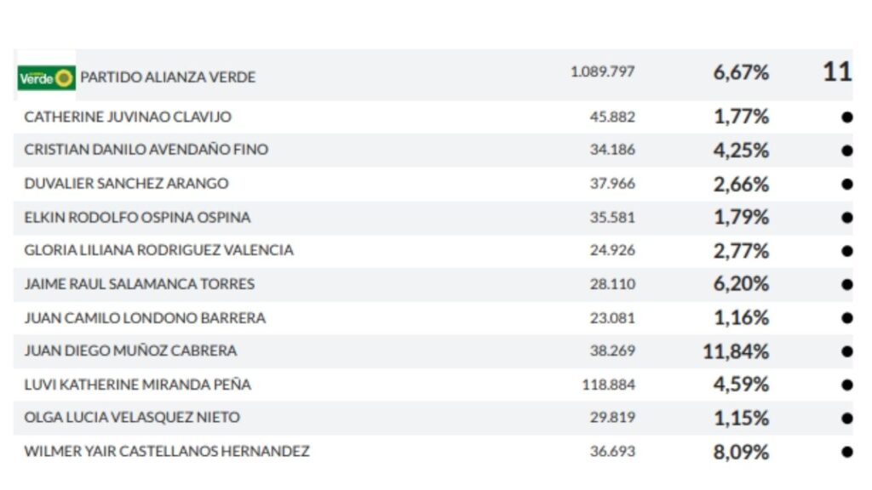Viewport: 872px width, 490px height.
Task: Click the 11,84% percentage value
Action: [736, 351]
